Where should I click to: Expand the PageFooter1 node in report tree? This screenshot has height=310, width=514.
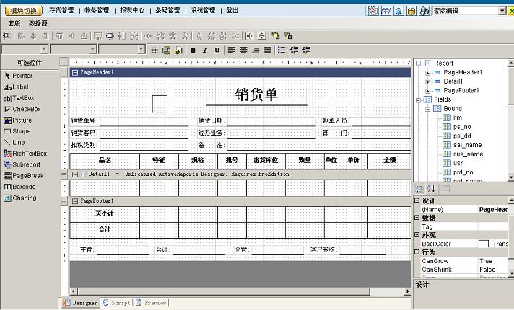pos(428,91)
